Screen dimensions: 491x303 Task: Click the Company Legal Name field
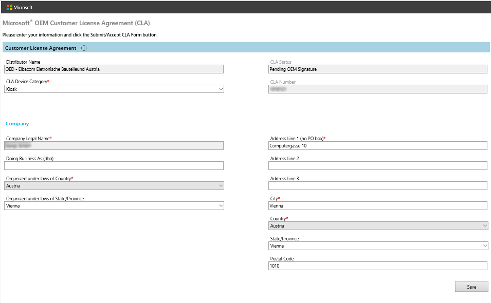114,145
